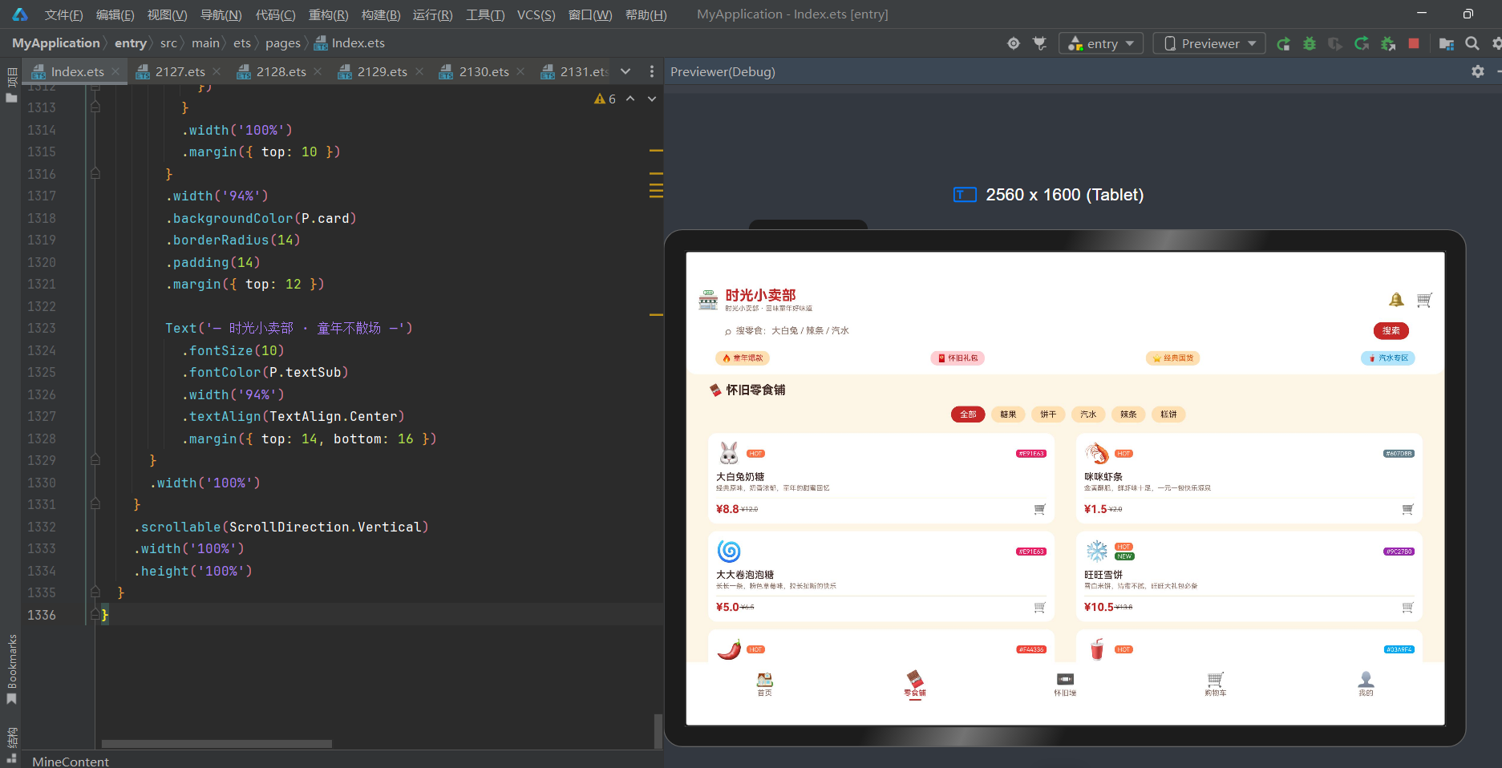Click the 童年爆款 quick tag

coord(743,358)
